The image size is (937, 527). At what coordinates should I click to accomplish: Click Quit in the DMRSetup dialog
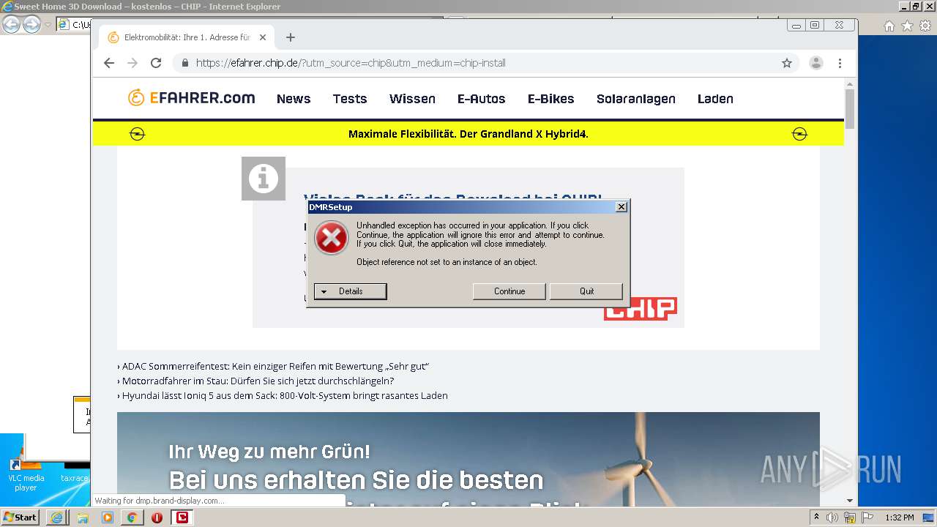[586, 291]
